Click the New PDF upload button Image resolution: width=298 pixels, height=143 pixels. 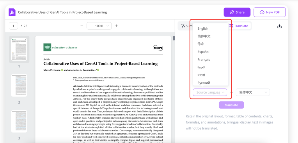[269, 12]
